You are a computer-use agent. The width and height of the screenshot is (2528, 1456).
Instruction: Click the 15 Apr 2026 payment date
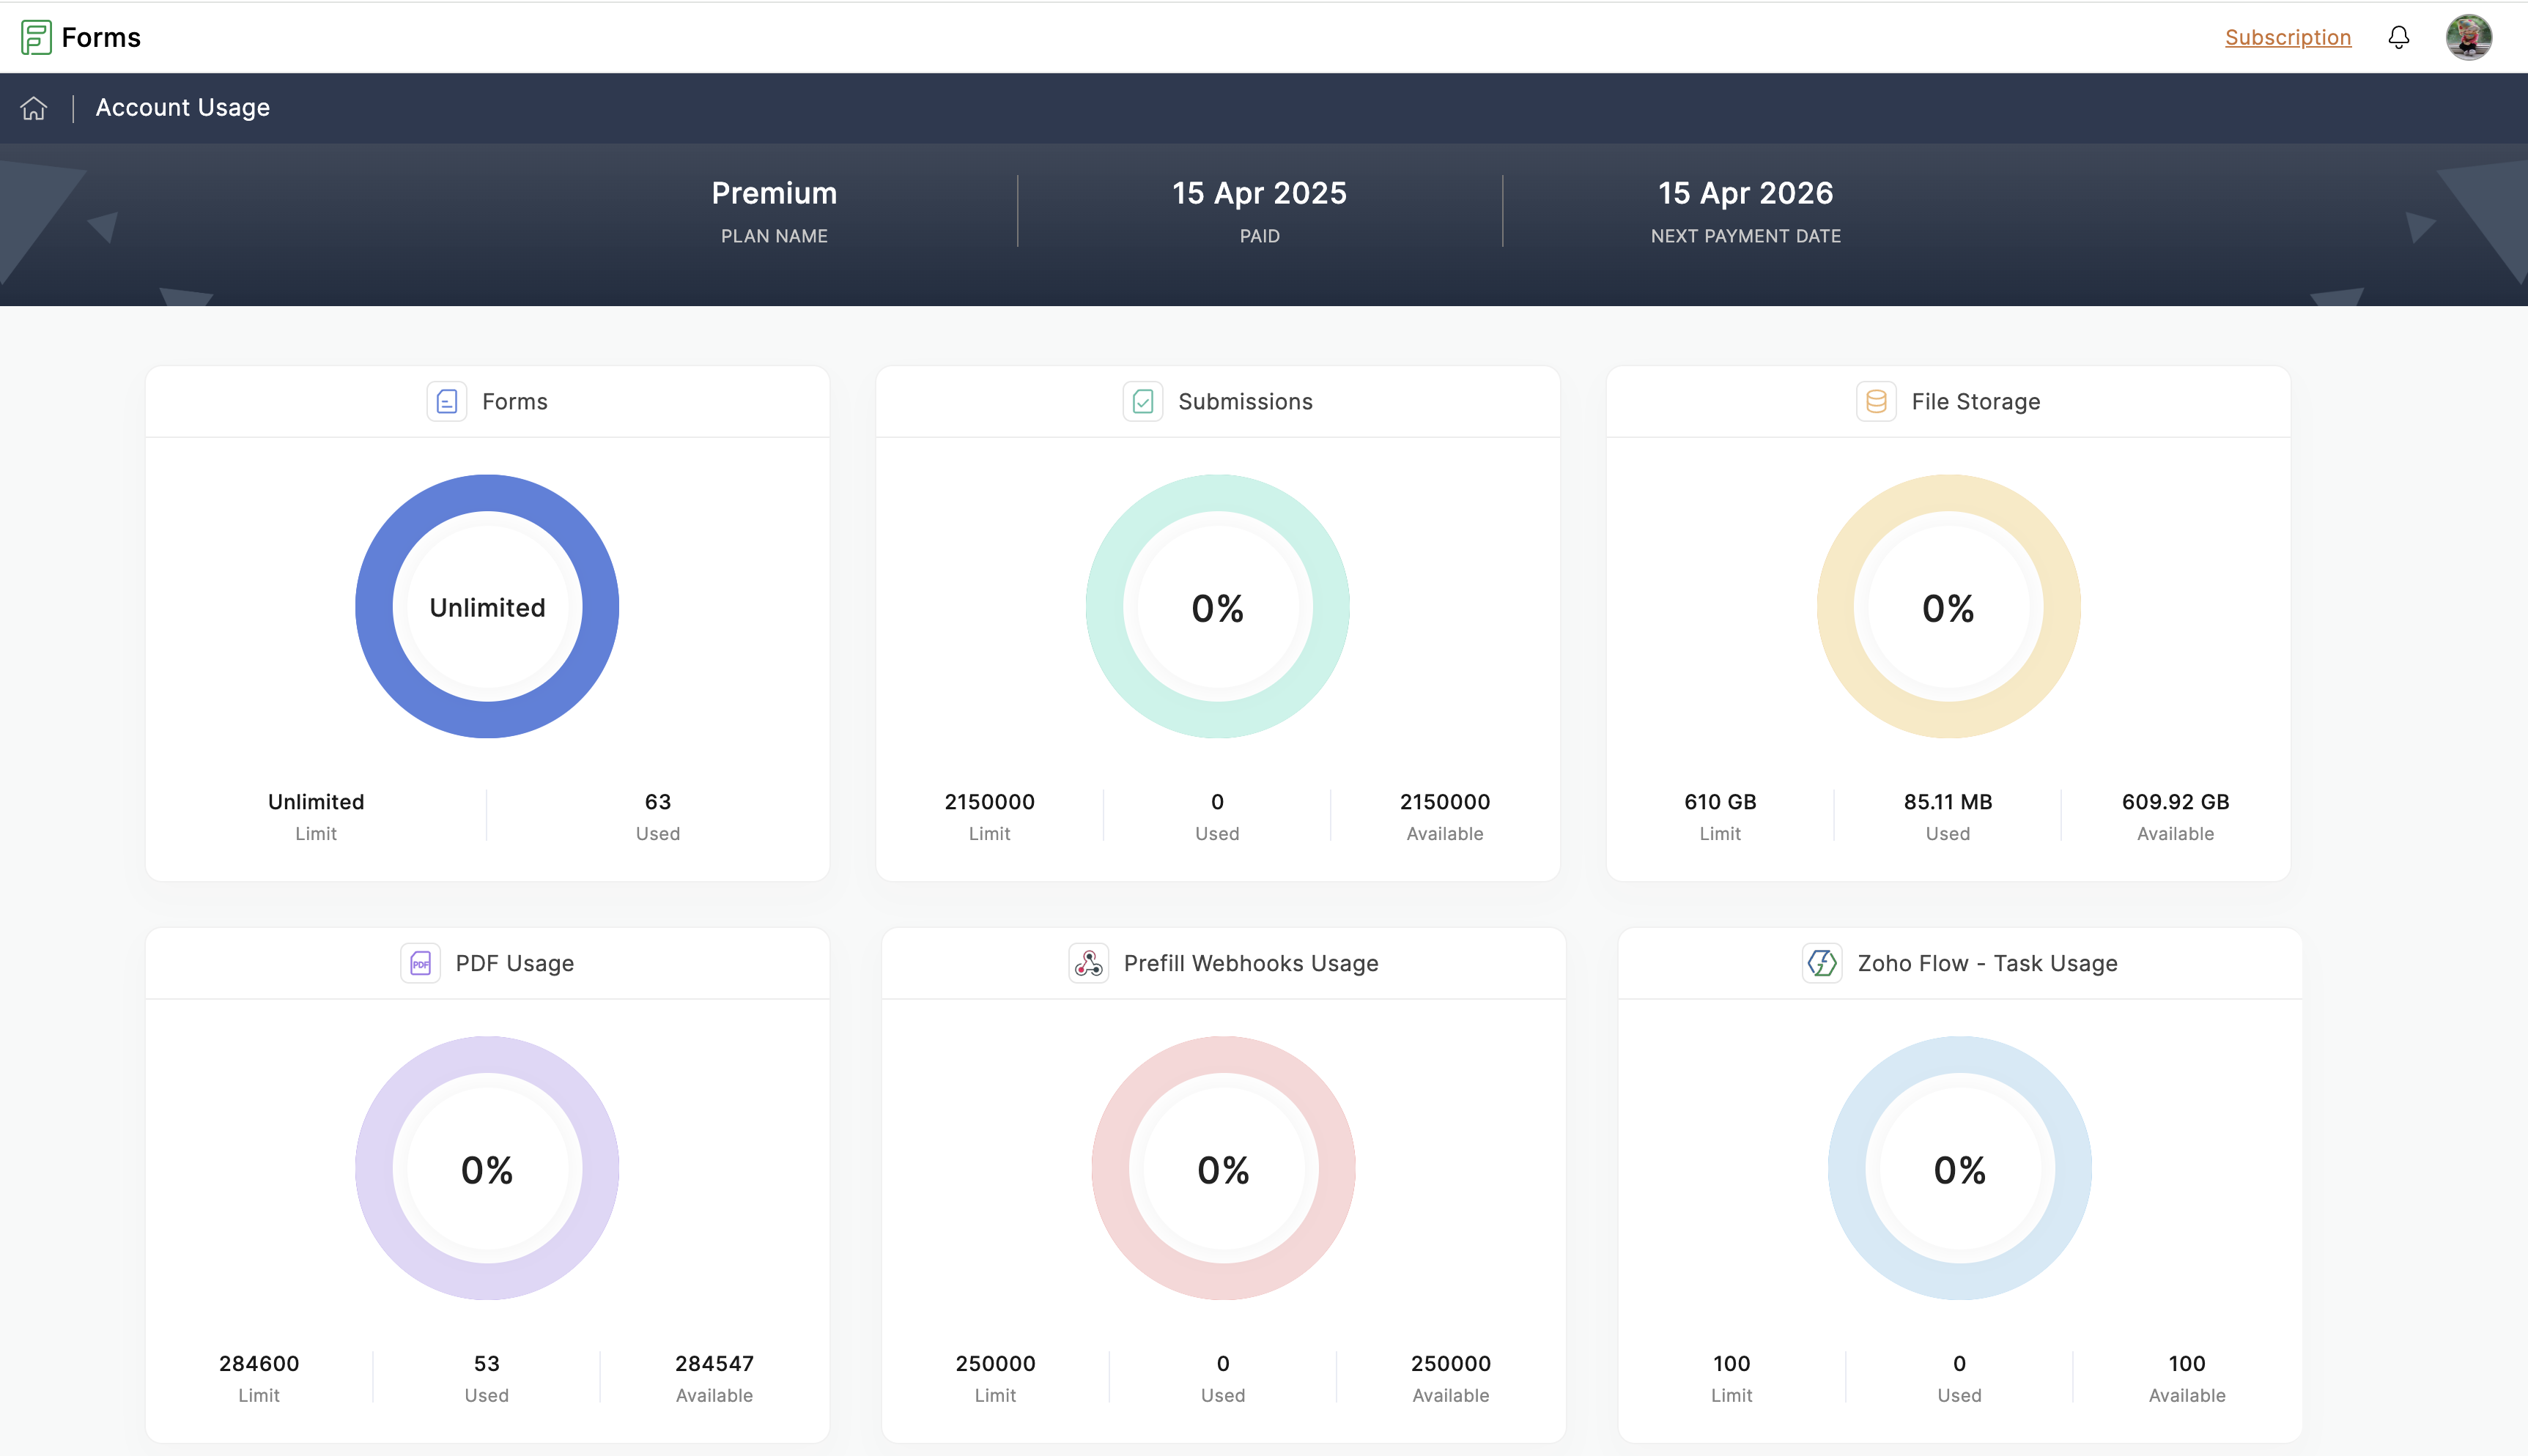[1745, 193]
